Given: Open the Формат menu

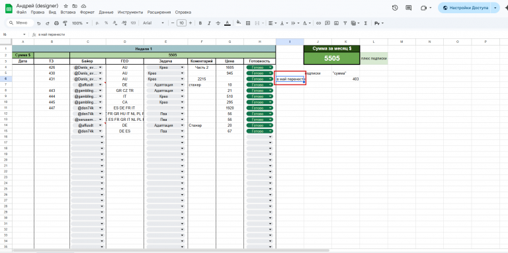Looking at the screenshot, I should click(x=87, y=13).
